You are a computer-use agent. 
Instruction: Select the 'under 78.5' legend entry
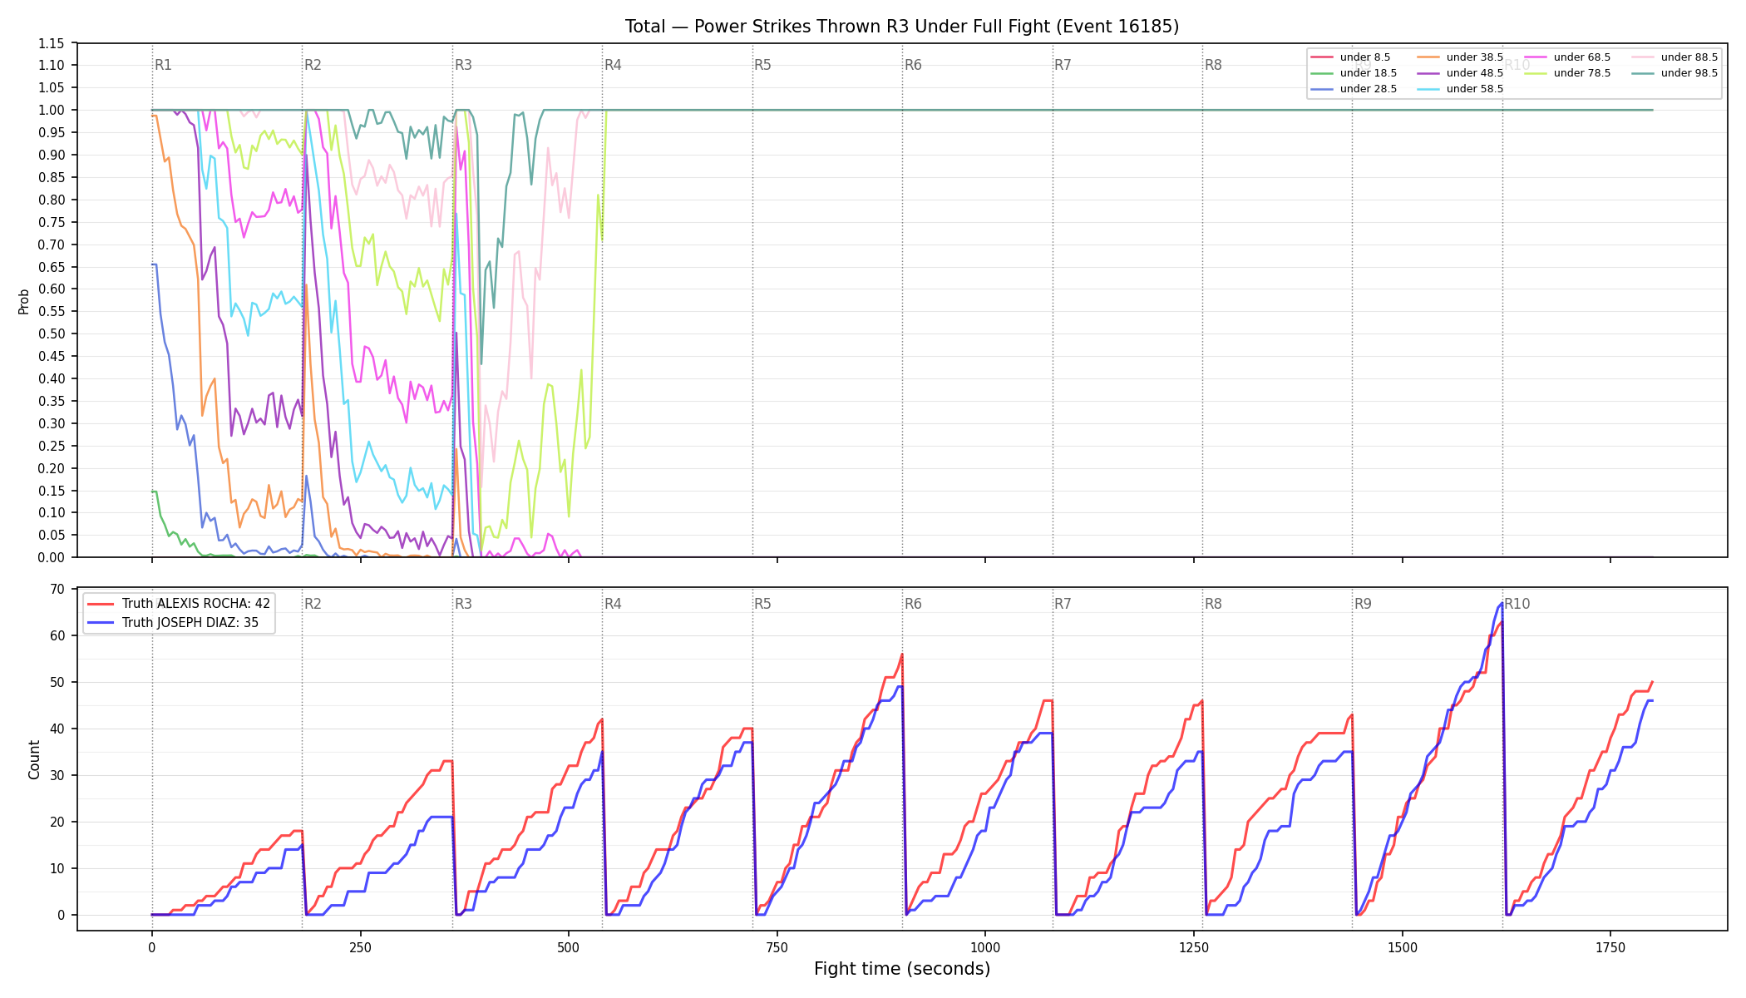[x=1568, y=73]
